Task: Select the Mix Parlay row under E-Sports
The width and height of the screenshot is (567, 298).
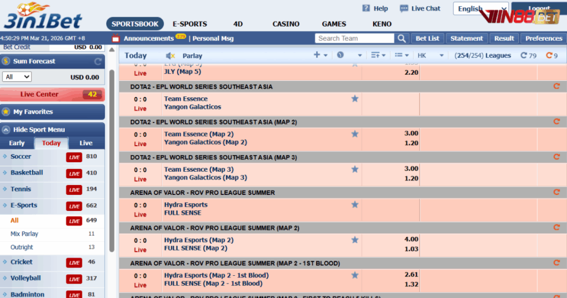Action: tap(53, 234)
